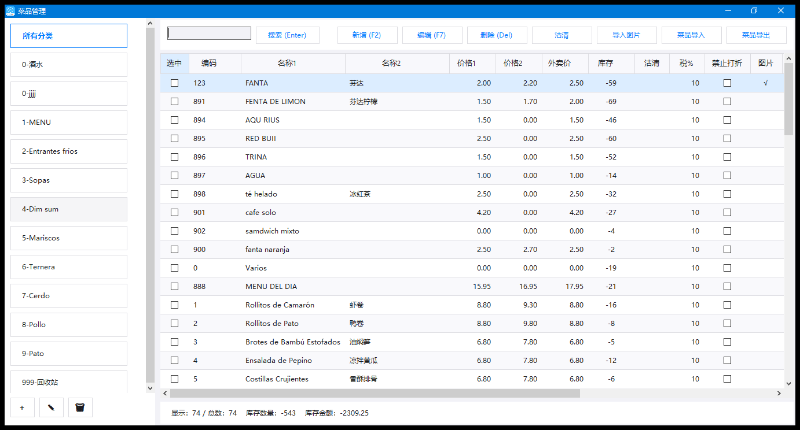Click table scrollbar down arrow
Screen dimensions: 800x430
point(788,383)
